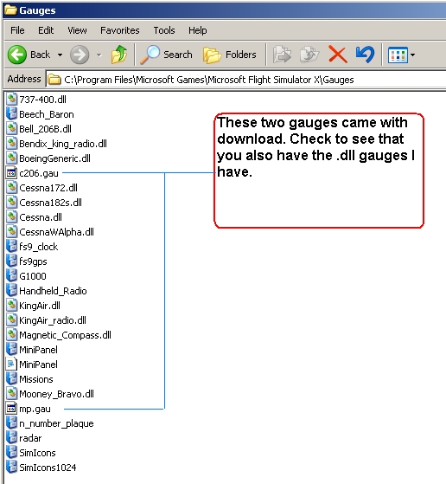Click the Address bar path field
446x484 pixels.
[245, 80]
